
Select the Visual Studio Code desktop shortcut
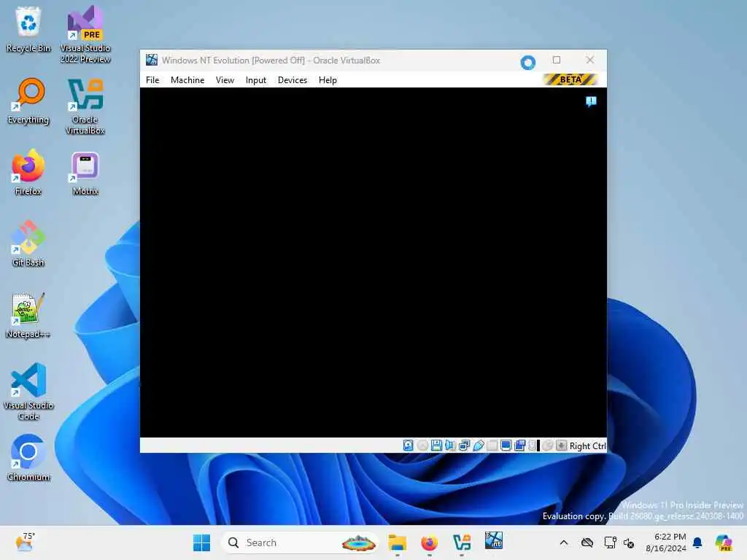pyautogui.click(x=28, y=392)
